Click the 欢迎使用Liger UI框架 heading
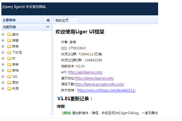Image resolution: width=182 pixels, height=121 pixels. point(80,32)
